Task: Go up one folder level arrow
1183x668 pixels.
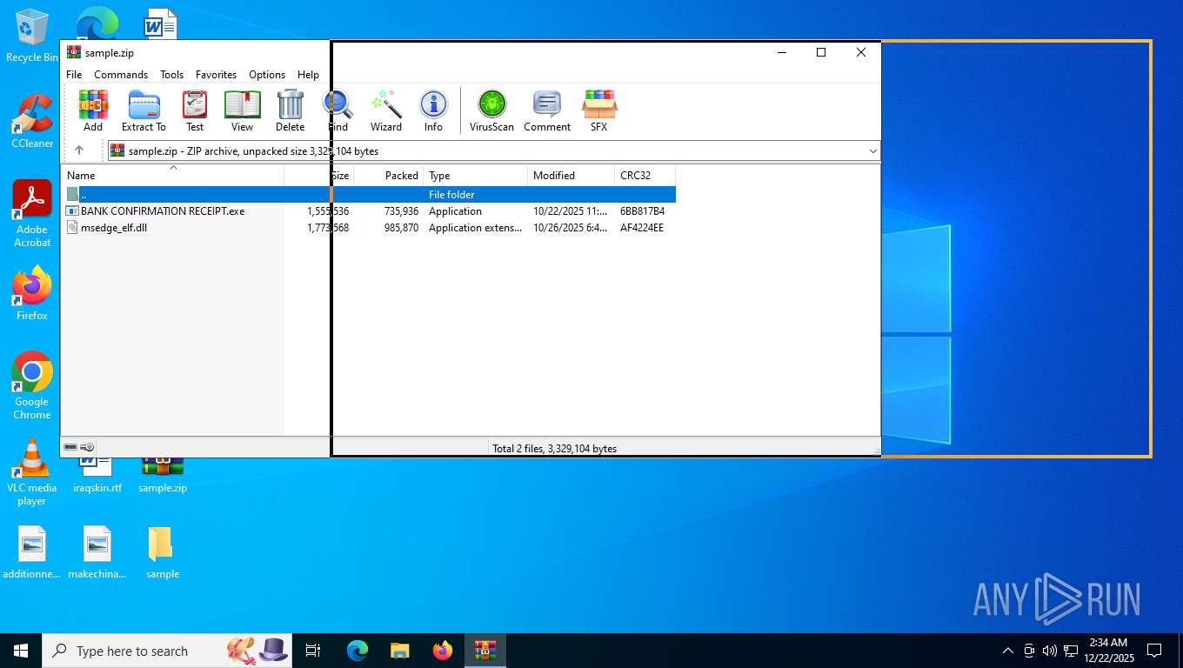Action: pos(79,150)
